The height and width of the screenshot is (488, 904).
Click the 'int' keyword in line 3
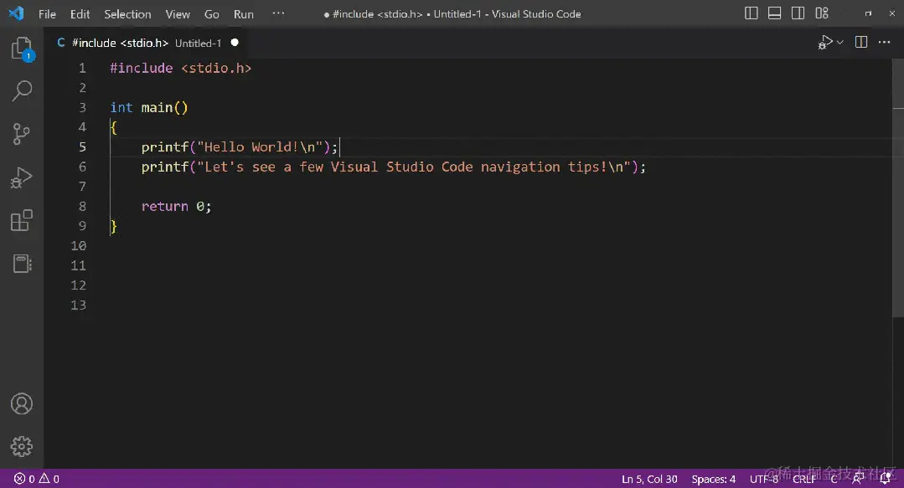[x=121, y=108]
